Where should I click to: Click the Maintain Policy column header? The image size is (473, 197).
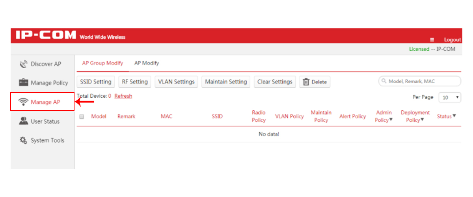point(321,116)
